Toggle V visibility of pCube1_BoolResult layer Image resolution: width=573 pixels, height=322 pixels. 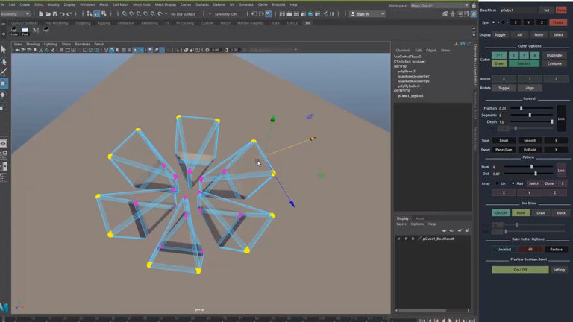click(398, 239)
